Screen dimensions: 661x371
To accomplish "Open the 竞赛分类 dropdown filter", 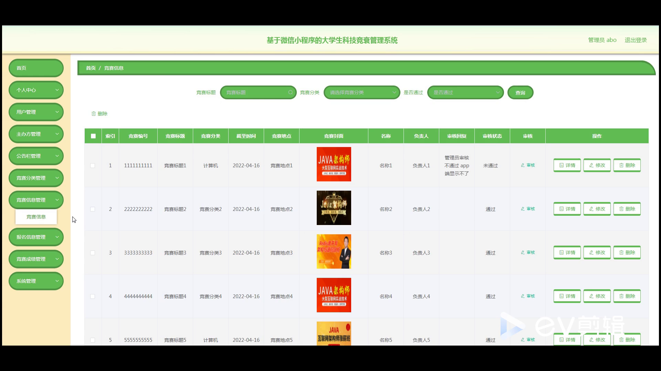I will click(x=362, y=92).
